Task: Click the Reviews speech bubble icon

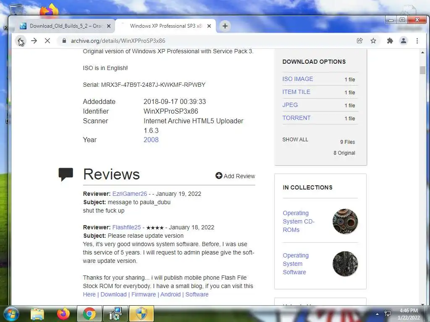Action: point(66,174)
